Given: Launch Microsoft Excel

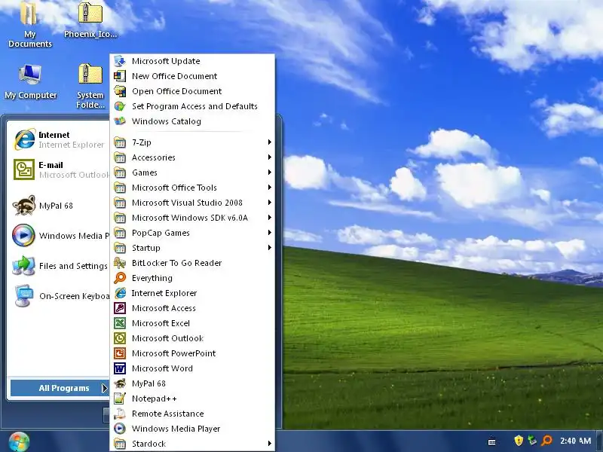Looking at the screenshot, I should pos(192,323).
